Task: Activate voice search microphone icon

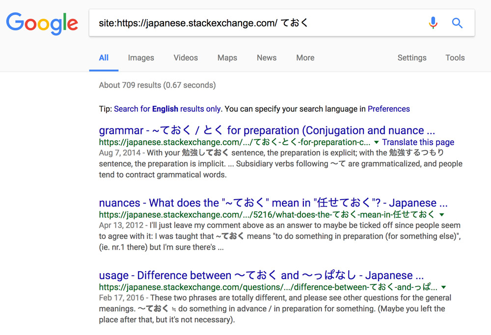Action: pos(433,23)
